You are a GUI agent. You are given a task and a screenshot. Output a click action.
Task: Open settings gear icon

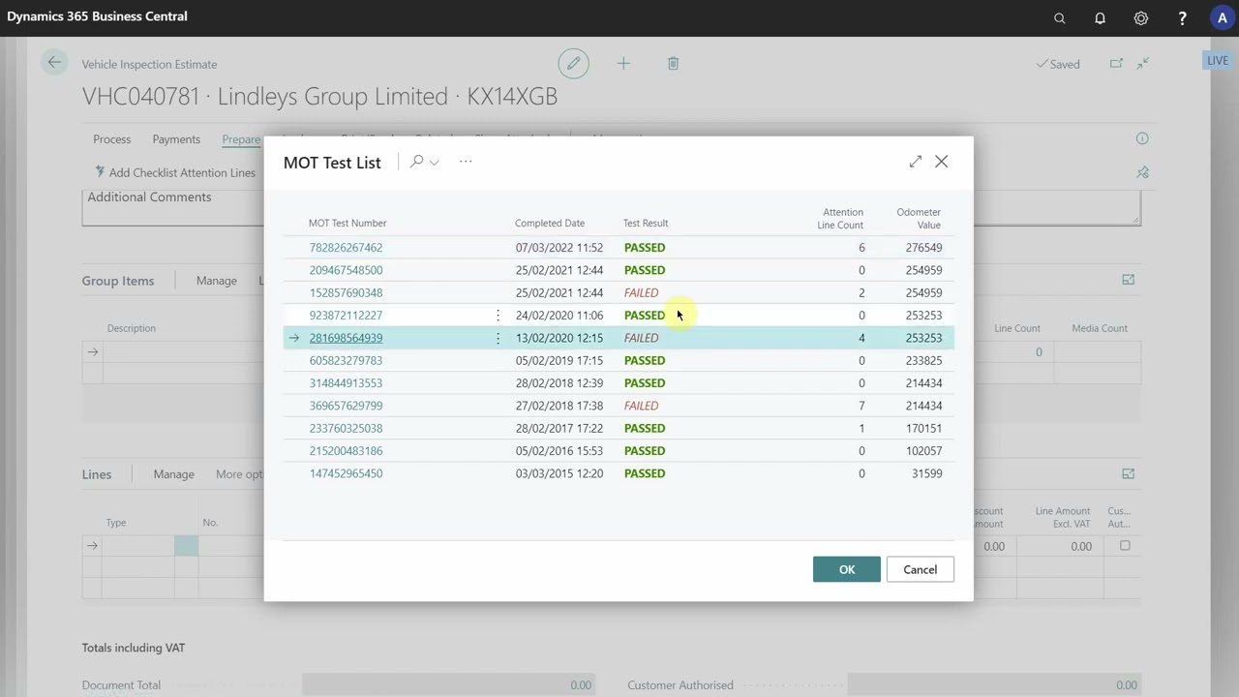(x=1141, y=18)
